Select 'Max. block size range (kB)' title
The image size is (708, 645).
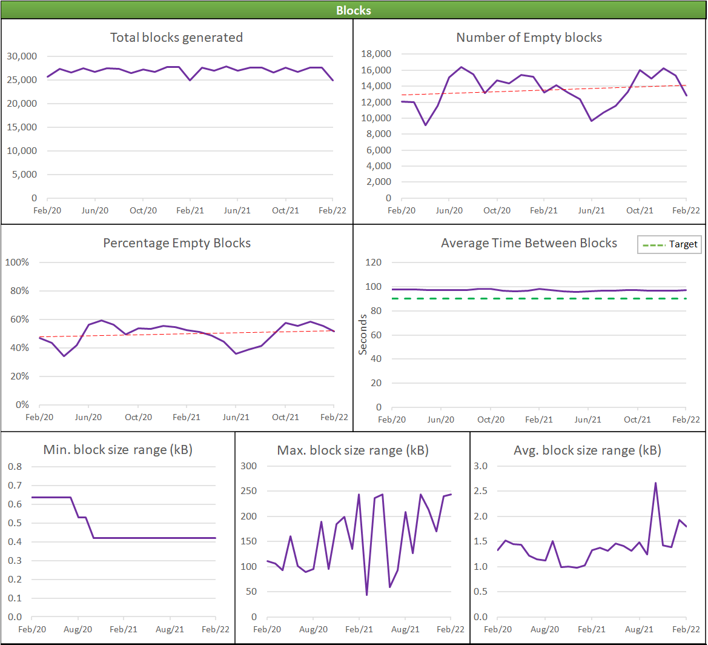(352, 450)
